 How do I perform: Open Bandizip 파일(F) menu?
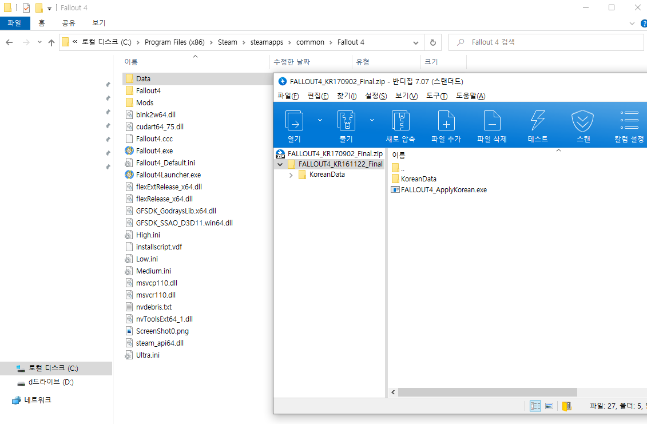coord(288,96)
